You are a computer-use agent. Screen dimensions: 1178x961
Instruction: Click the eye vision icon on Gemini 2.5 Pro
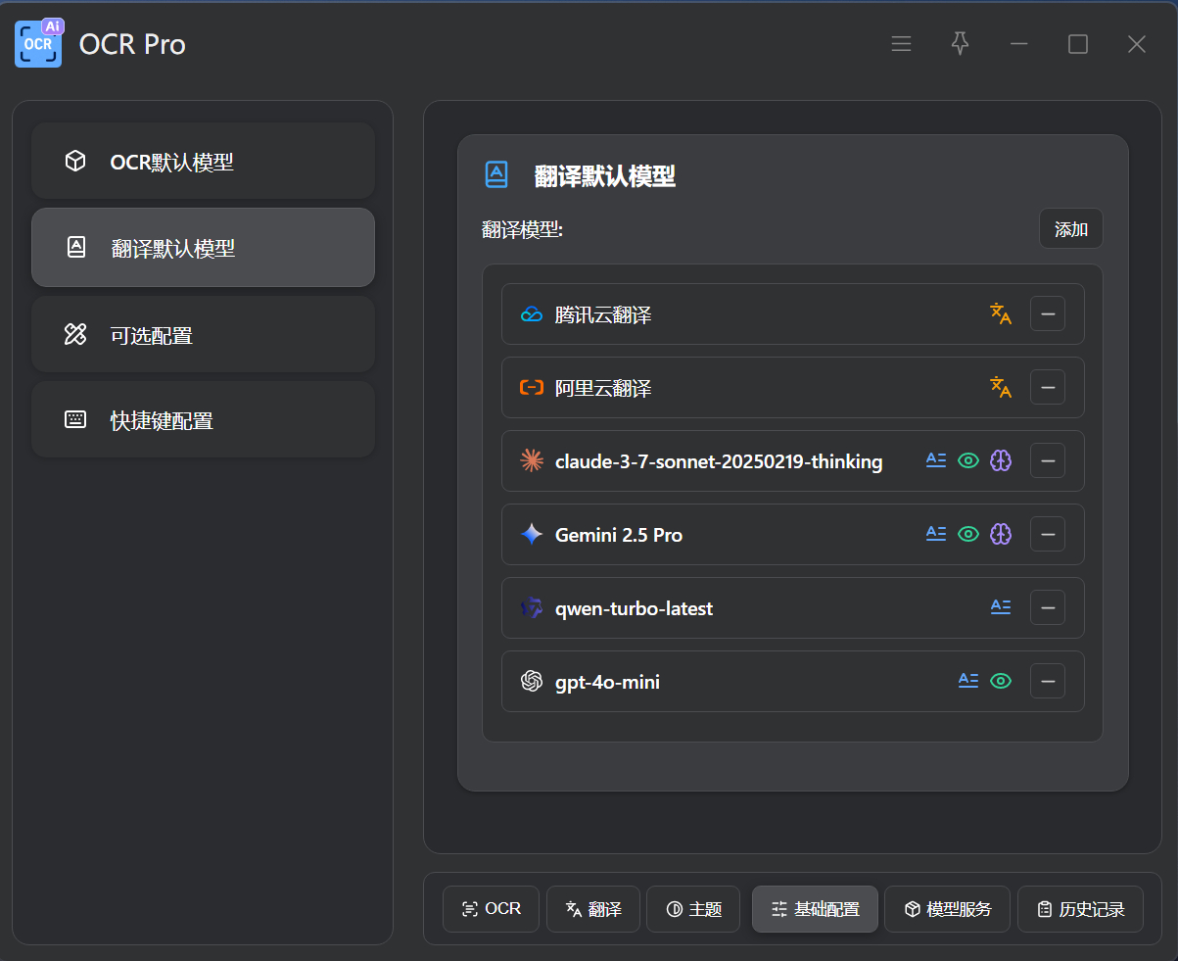[x=968, y=534]
